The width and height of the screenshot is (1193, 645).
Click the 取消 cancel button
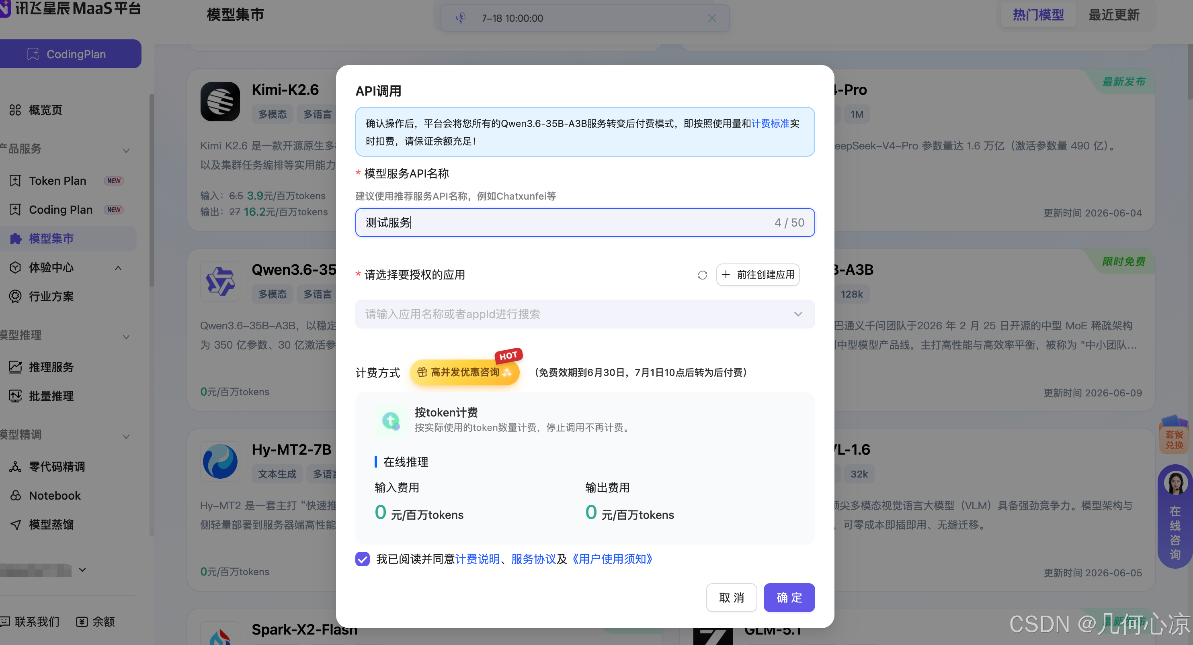[731, 597]
